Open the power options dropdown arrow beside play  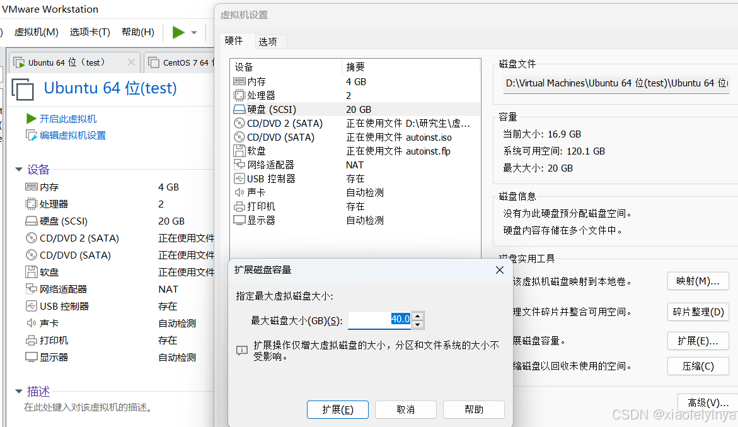click(x=194, y=33)
